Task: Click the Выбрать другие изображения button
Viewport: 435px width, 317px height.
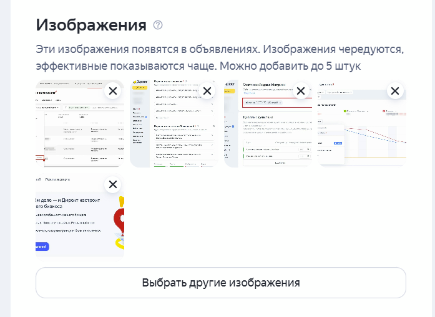Action: [x=221, y=283]
